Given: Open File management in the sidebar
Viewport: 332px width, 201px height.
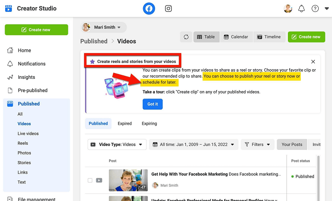Looking at the screenshot, I should [x=37, y=199].
